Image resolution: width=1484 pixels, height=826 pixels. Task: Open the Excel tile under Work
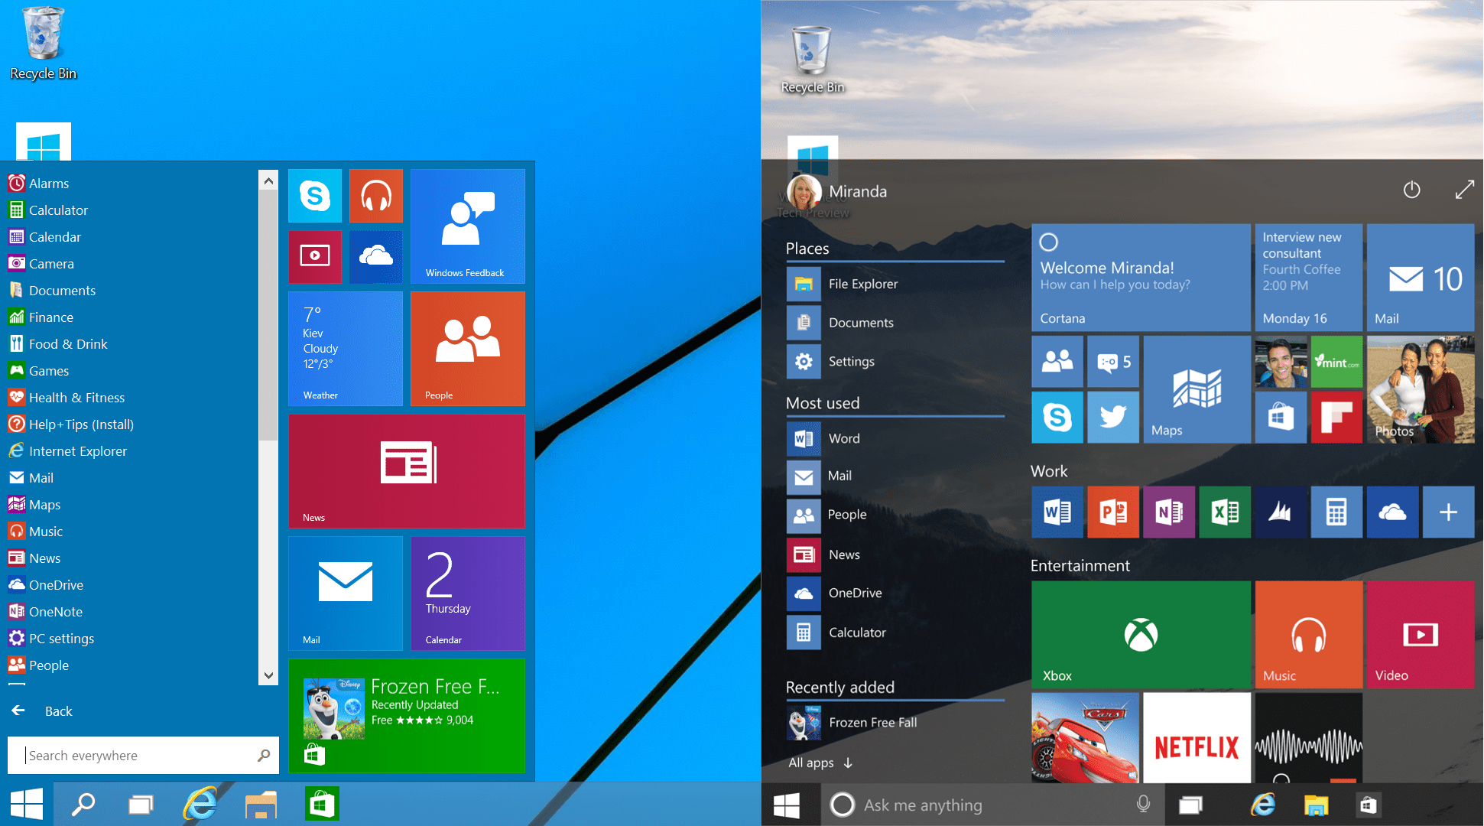(x=1225, y=512)
